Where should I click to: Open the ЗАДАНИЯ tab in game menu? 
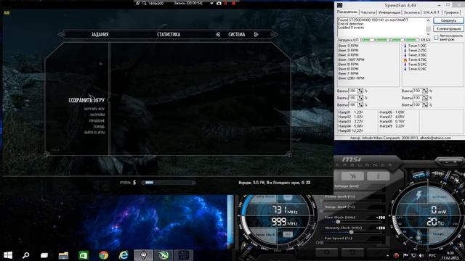click(100, 34)
